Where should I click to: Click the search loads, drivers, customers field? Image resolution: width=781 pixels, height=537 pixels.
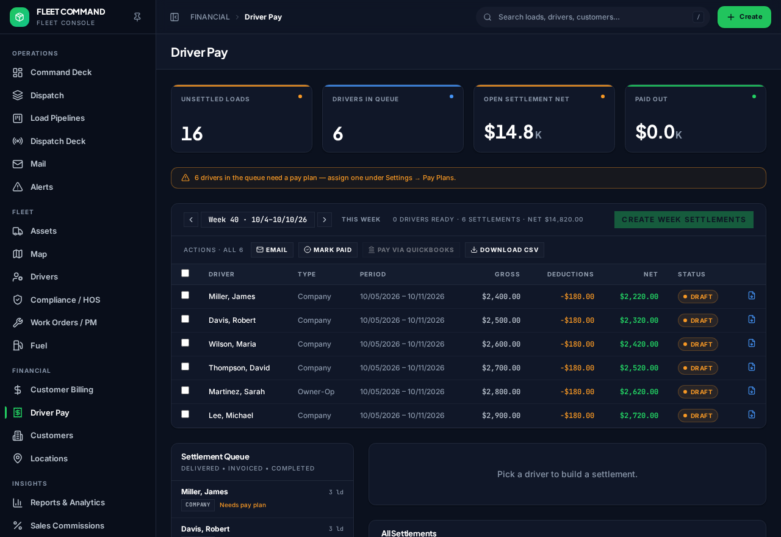tap(593, 17)
